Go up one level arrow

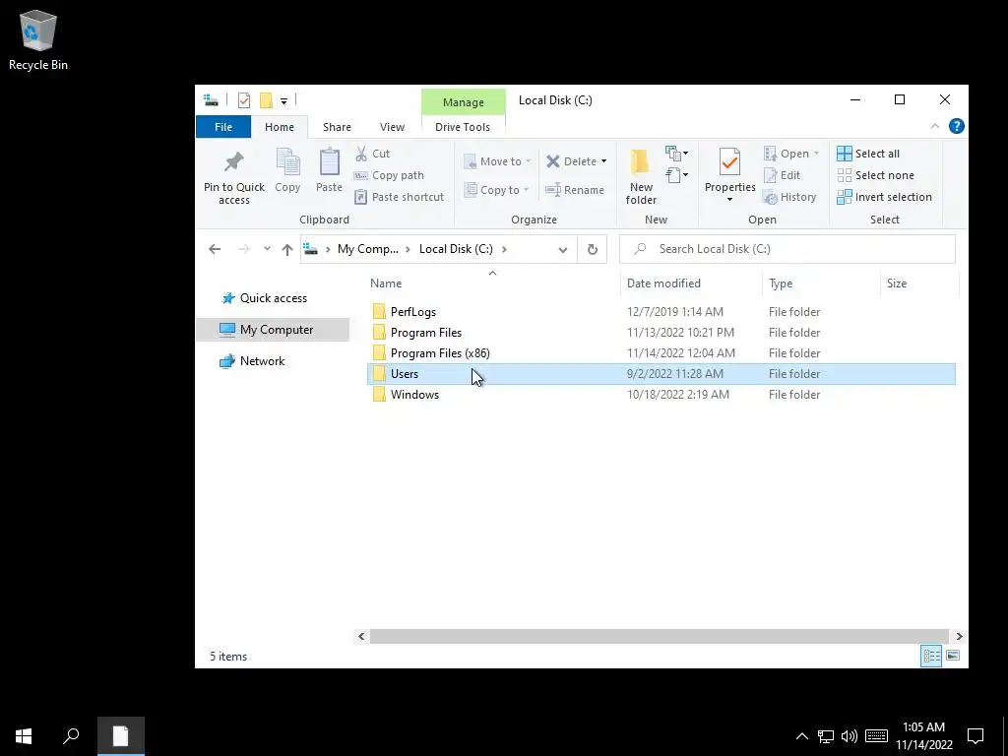click(x=287, y=249)
